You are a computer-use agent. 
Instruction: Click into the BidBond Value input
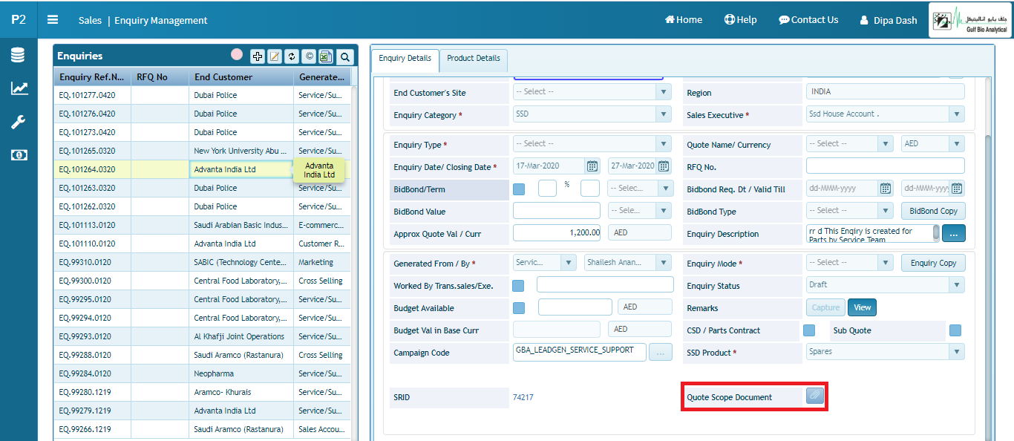(556, 211)
